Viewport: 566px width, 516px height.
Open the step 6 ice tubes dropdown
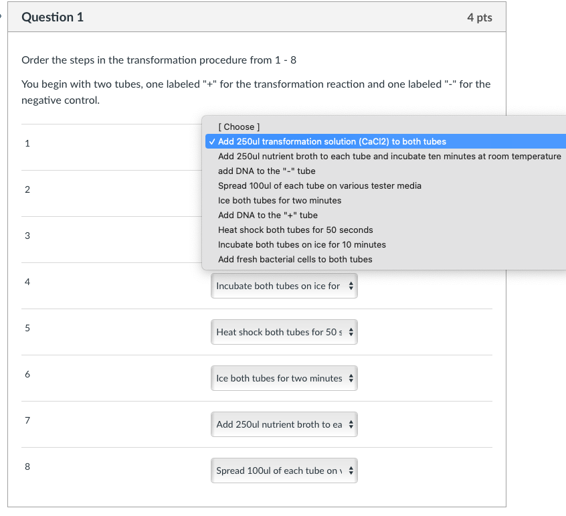click(x=284, y=377)
